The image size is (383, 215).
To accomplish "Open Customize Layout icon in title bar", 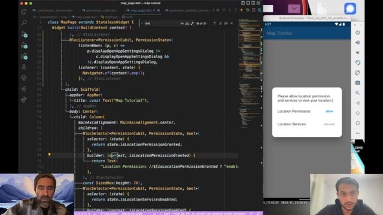I will pos(259,3).
